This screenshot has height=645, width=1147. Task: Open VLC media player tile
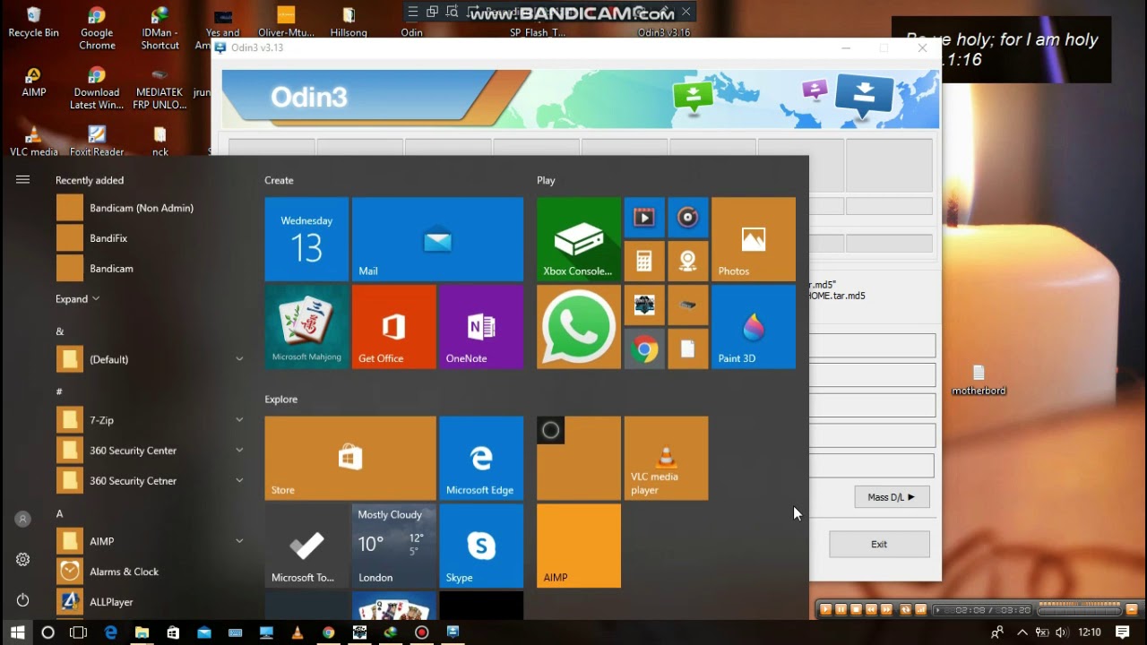click(x=666, y=458)
